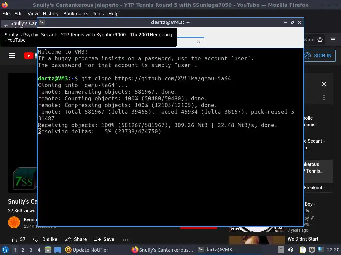Click the Dislike button

coord(45,239)
